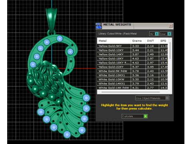
Task: Click the 2.14 DWT cell
Action: [152, 46]
